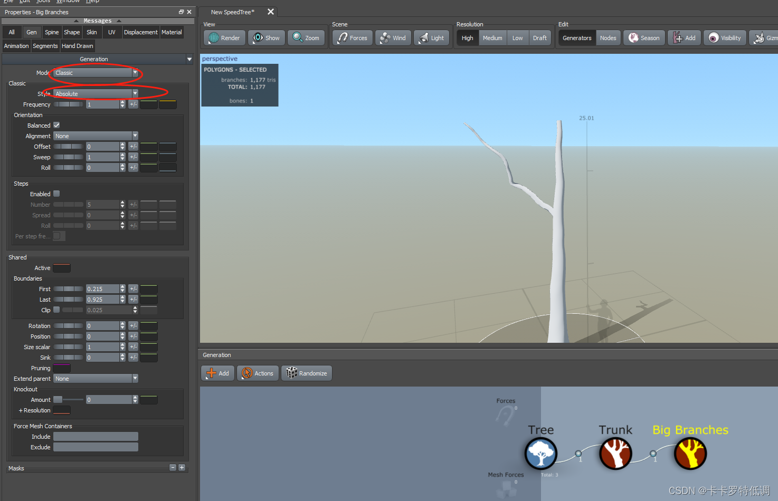Click the Active curve swatch

(x=62, y=268)
